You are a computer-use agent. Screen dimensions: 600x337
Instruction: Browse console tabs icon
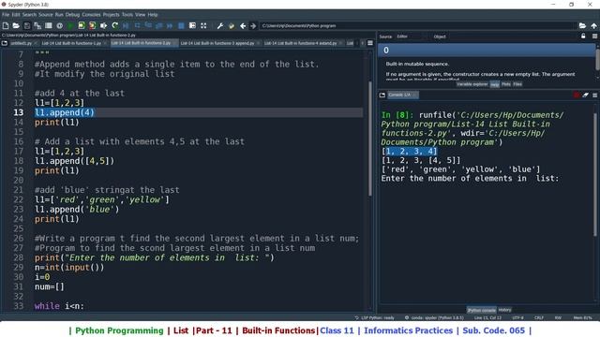point(382,95)
